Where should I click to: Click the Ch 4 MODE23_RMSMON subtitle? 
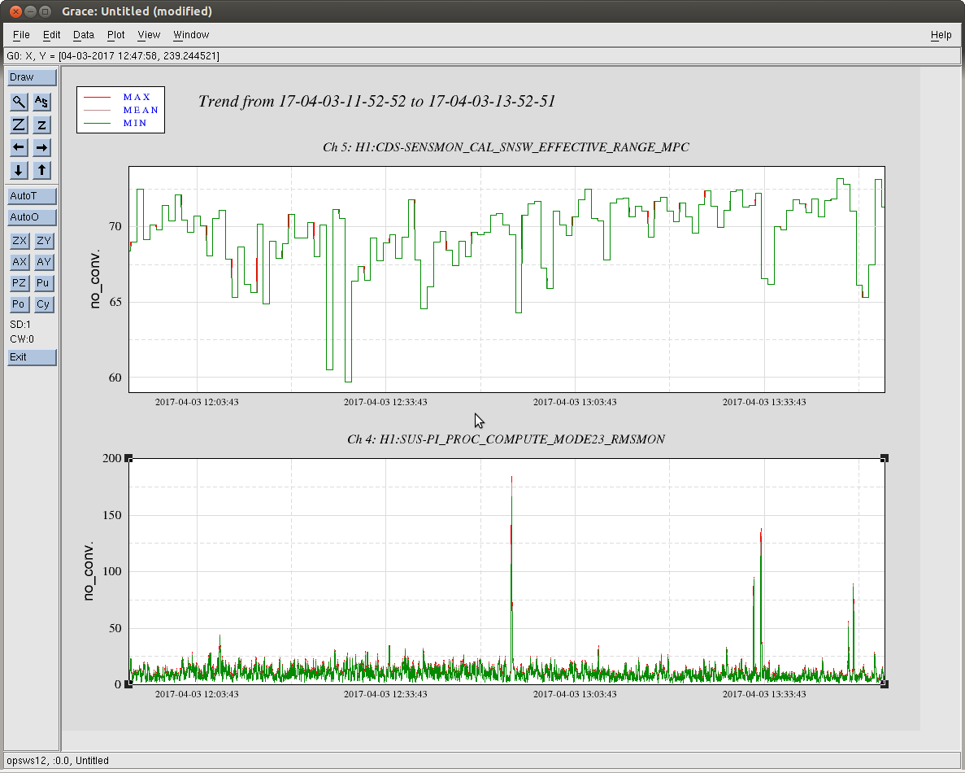[506, 439]
